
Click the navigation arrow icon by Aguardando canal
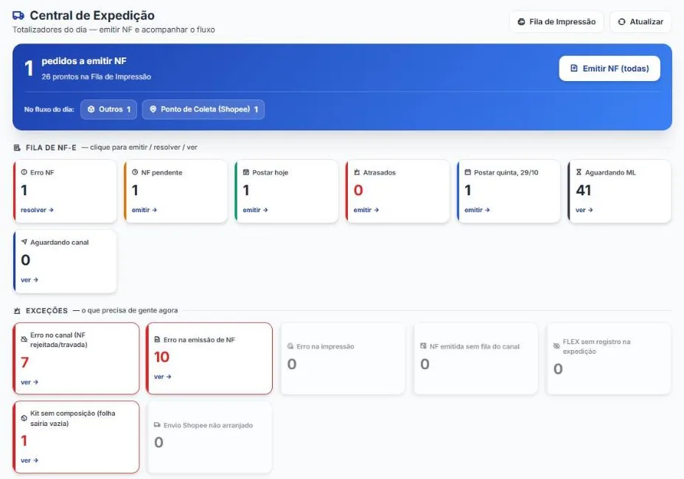(x=24, y=242)
